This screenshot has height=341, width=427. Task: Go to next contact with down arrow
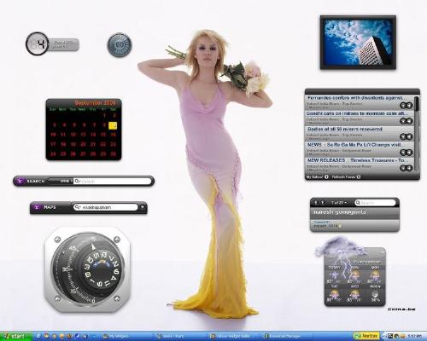[x=323, y=203]
